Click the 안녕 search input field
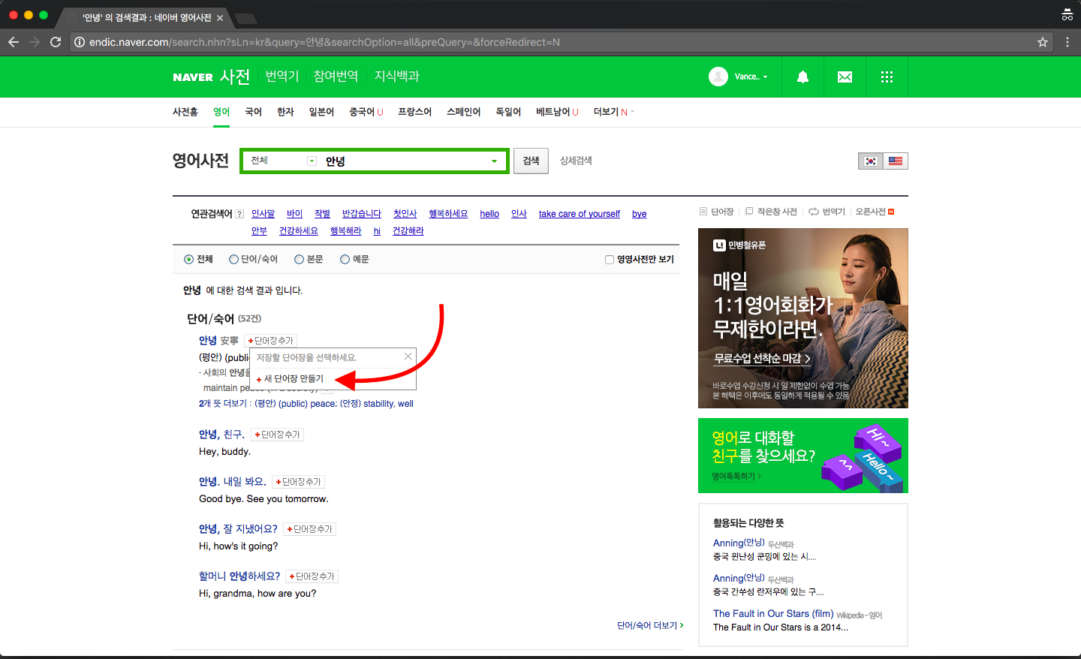 pyautogui.click(x=404, y=161)
